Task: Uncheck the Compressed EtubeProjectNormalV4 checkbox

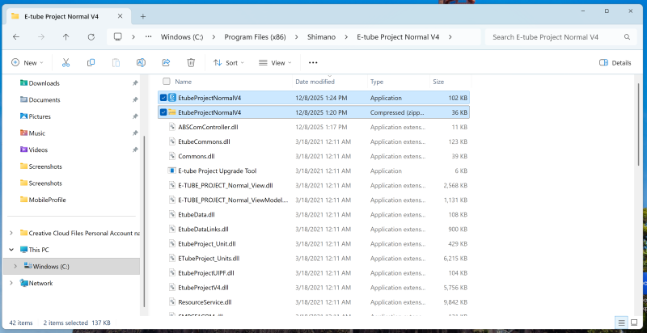Action: click(163, 112)
